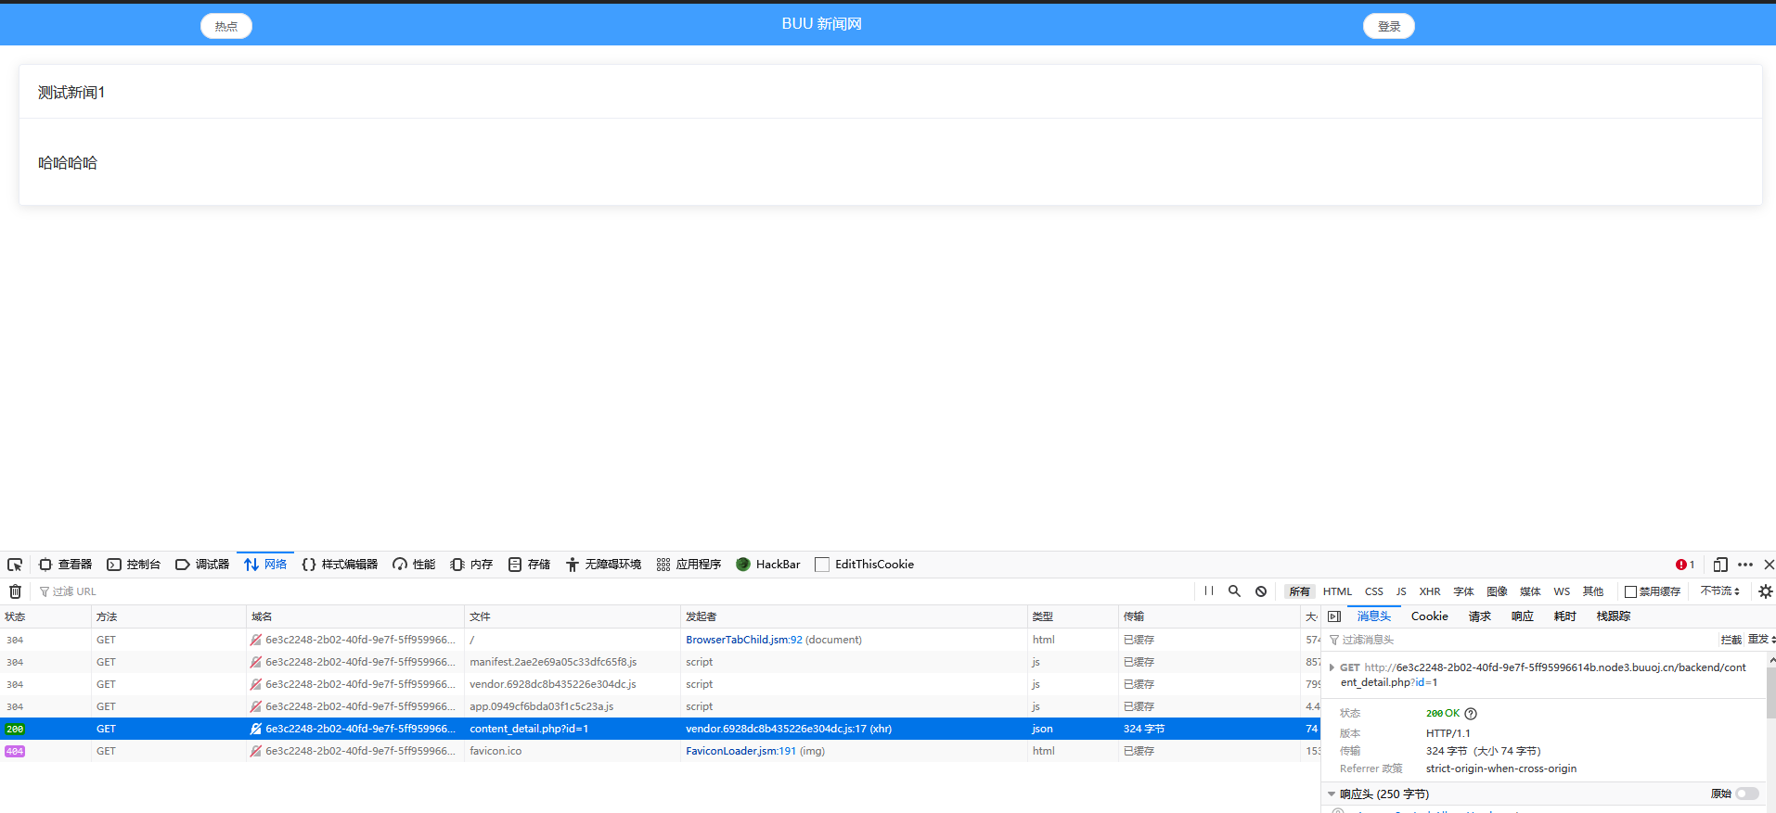The height and width of the screenshot is (813, 1776).
Task: Open the 不节流 throttling dropdown
Action: [1719, 591]
